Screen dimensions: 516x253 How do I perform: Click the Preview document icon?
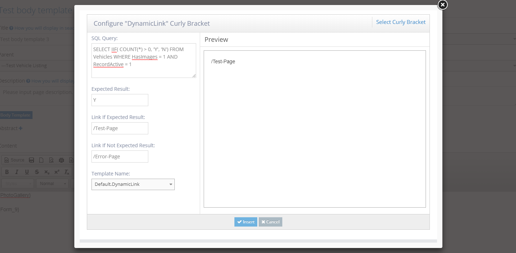(x=51, y=160)
